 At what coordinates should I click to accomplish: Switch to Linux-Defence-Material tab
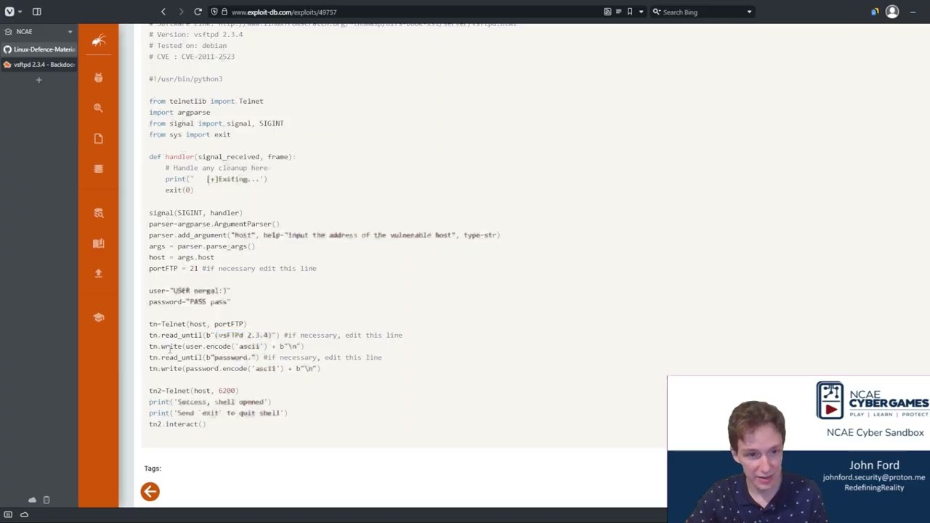tap(39, 49)
